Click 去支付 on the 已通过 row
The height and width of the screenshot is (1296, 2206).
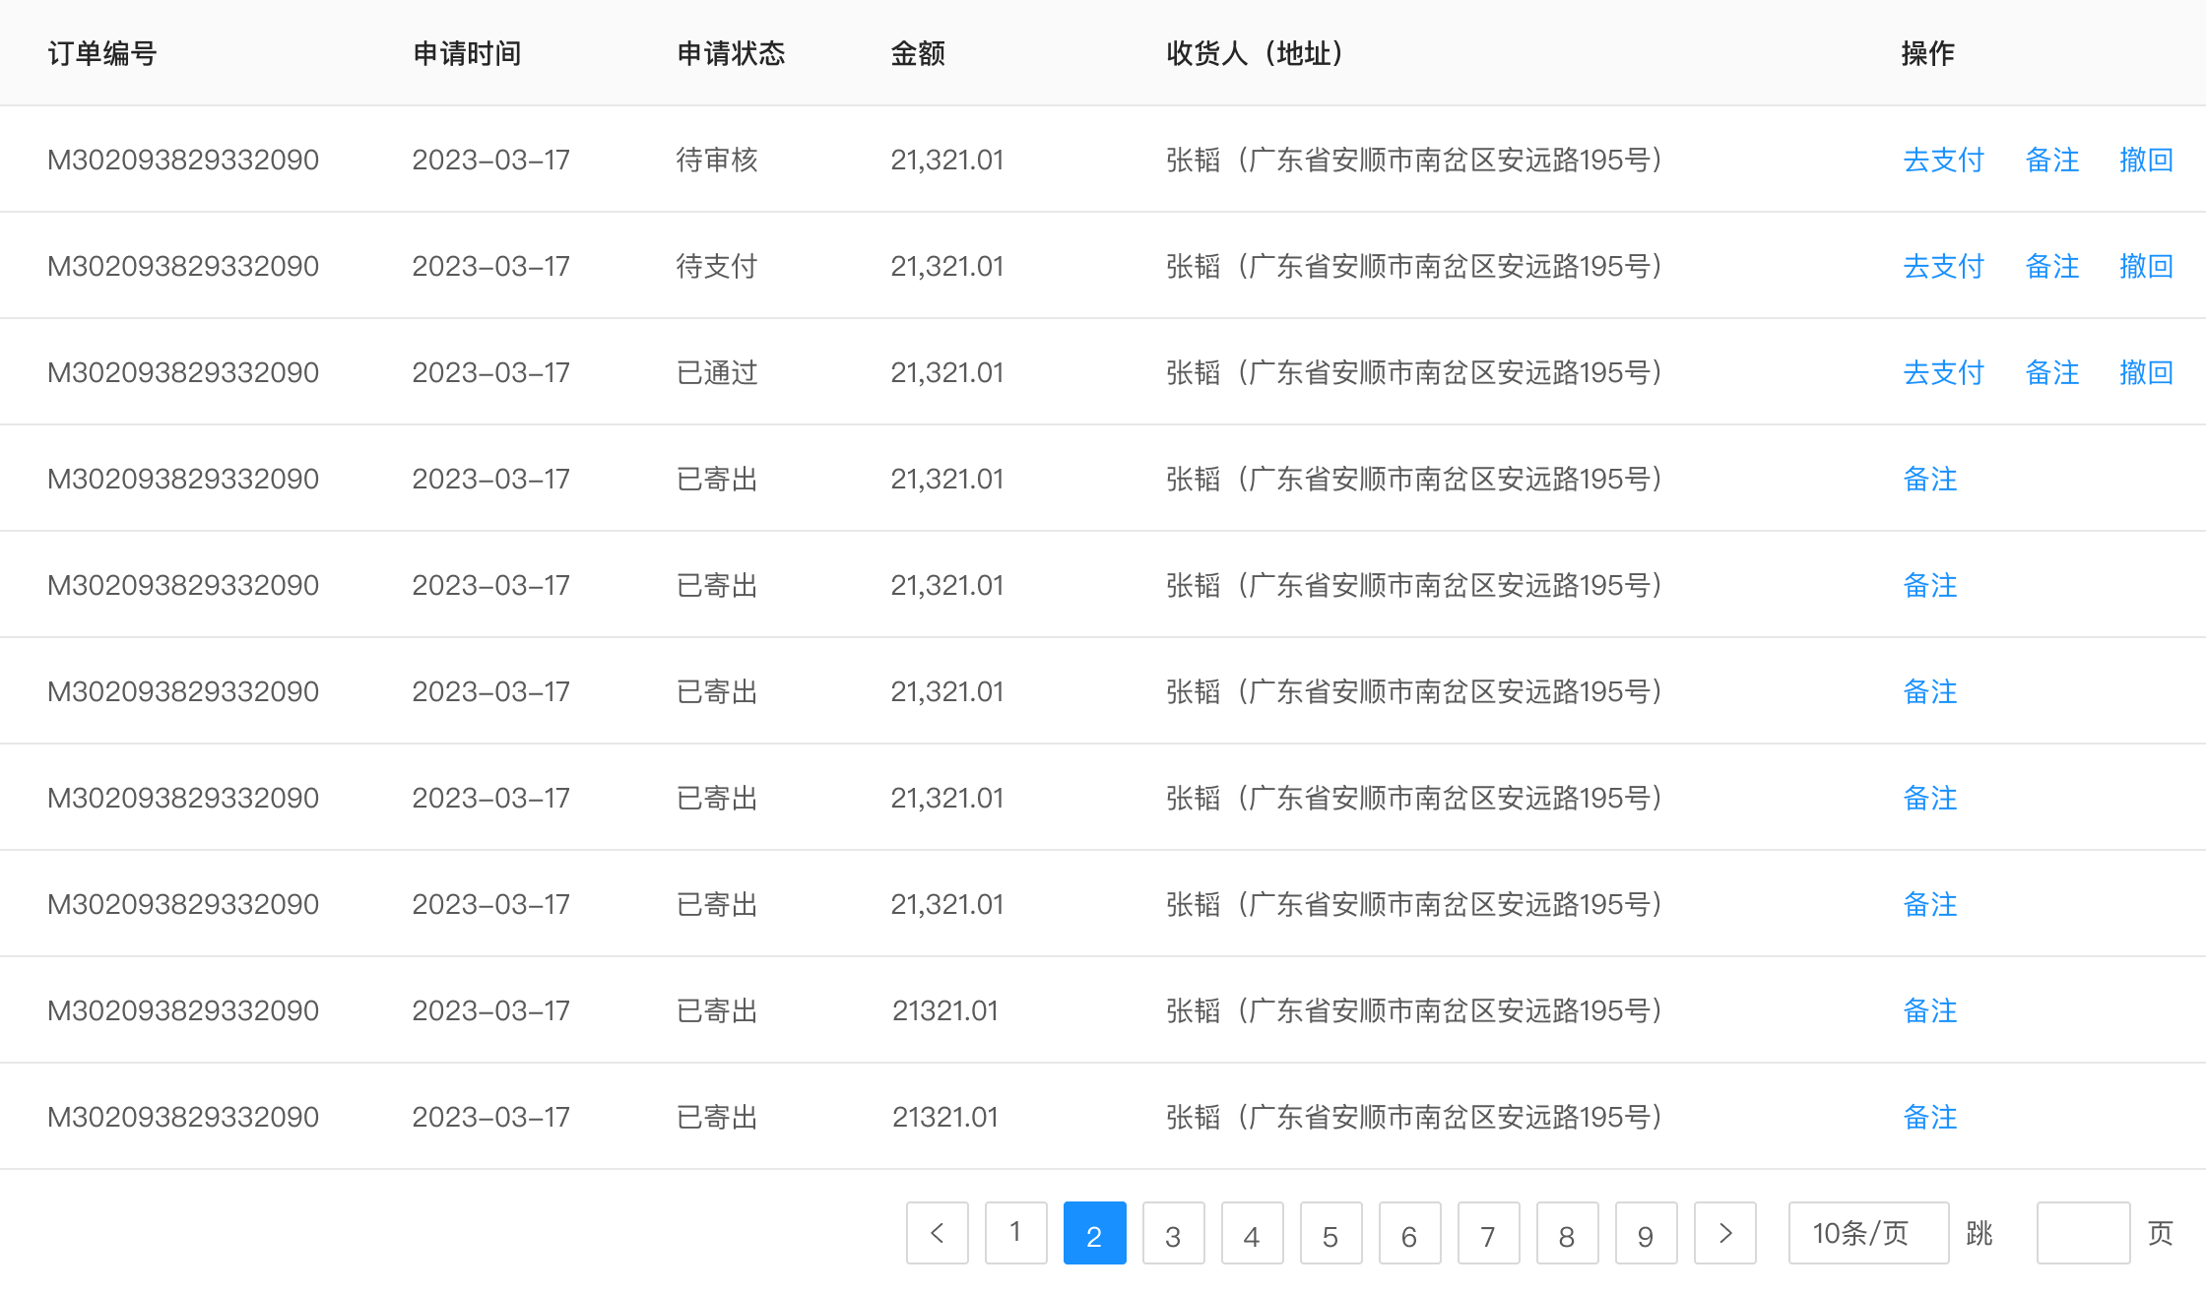coord(1942,372)
